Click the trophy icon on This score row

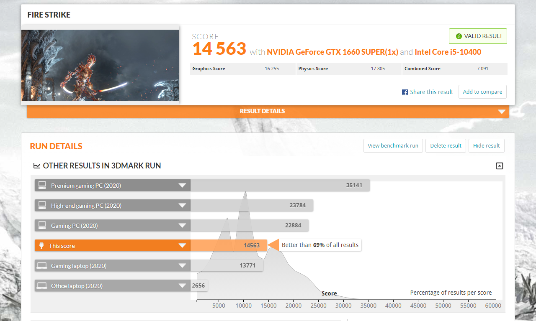(x=41, y=246)
